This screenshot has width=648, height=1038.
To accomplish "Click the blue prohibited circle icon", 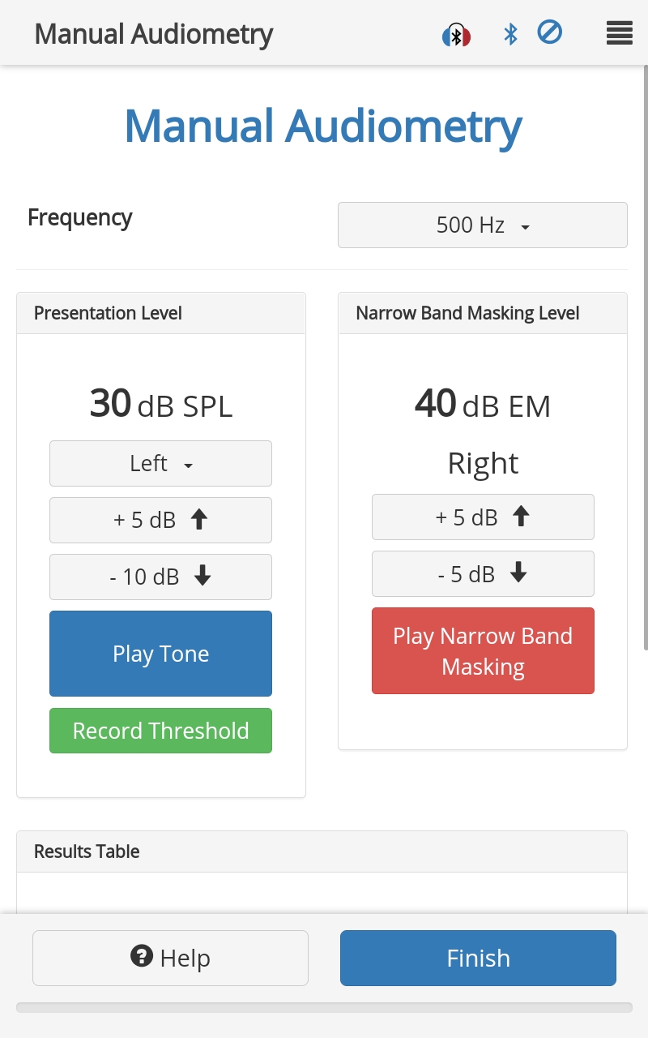I will [549, 33].
